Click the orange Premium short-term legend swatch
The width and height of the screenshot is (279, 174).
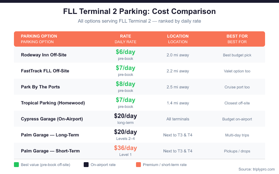click(x=138, y=165)
